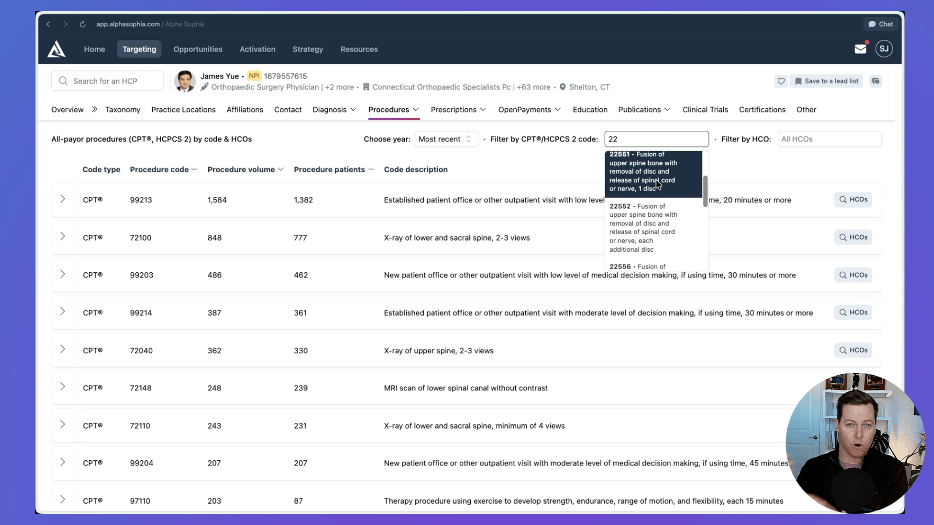
Task: Sort by Procedure volume column
Action: 242,169
